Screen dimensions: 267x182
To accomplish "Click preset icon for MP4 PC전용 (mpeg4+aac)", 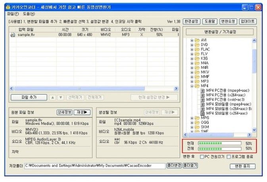I will 203,90.
